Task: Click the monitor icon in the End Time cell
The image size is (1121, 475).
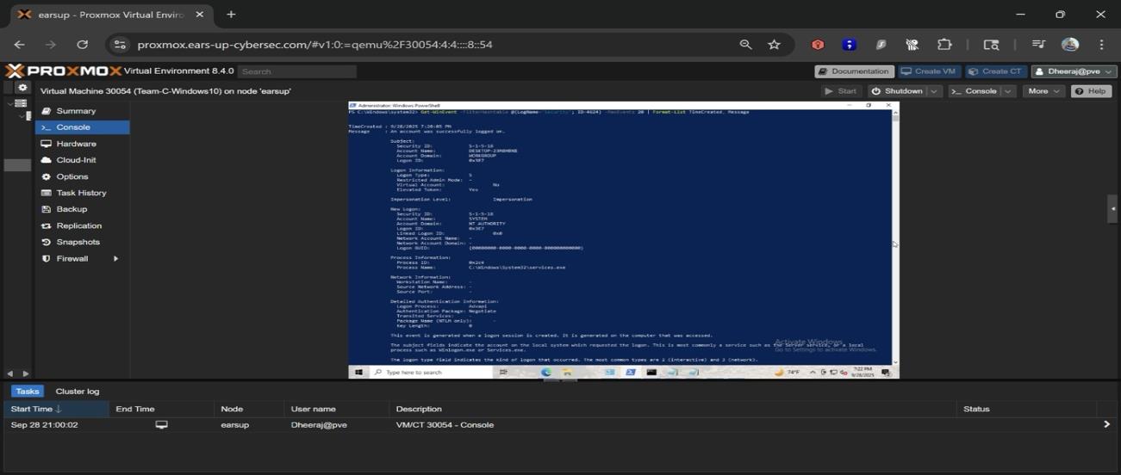Action: (161, 425)
